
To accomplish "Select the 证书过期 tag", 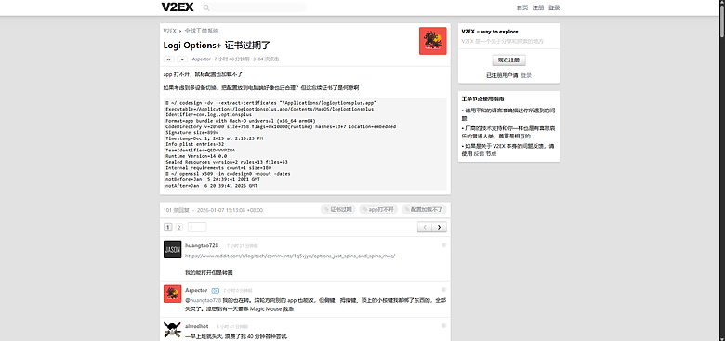I will point(338,209).
